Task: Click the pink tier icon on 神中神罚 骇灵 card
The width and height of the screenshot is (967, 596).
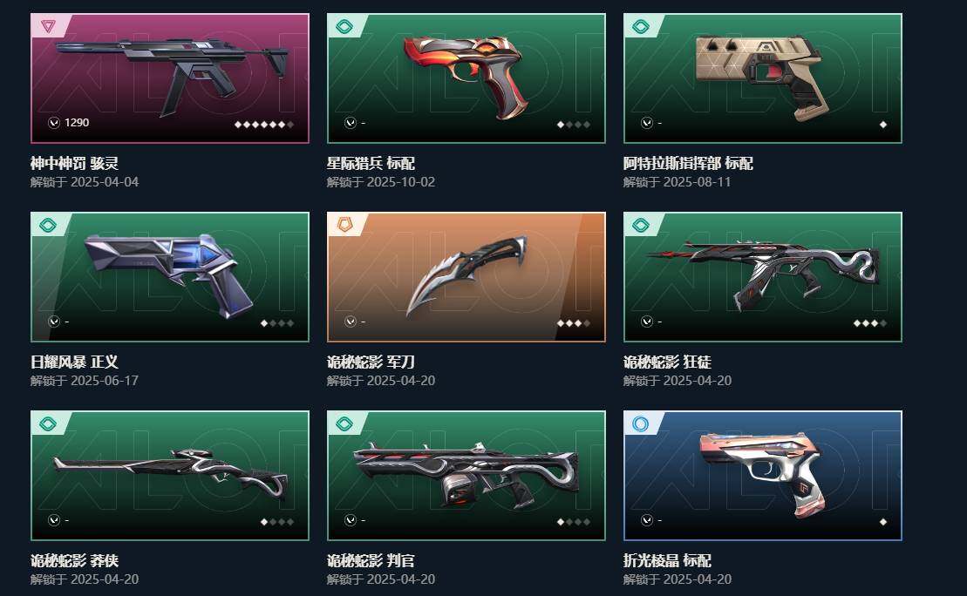Action: 48,26
